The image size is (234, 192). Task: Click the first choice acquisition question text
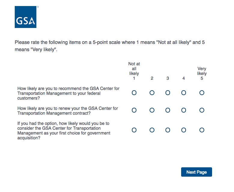[64, 131]
